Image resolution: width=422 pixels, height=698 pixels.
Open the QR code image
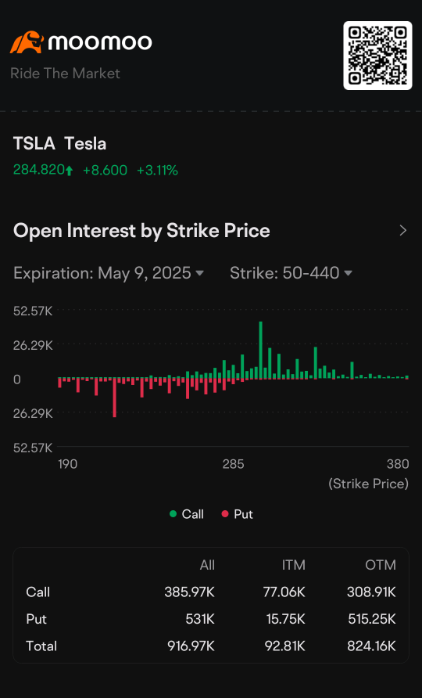377,56
